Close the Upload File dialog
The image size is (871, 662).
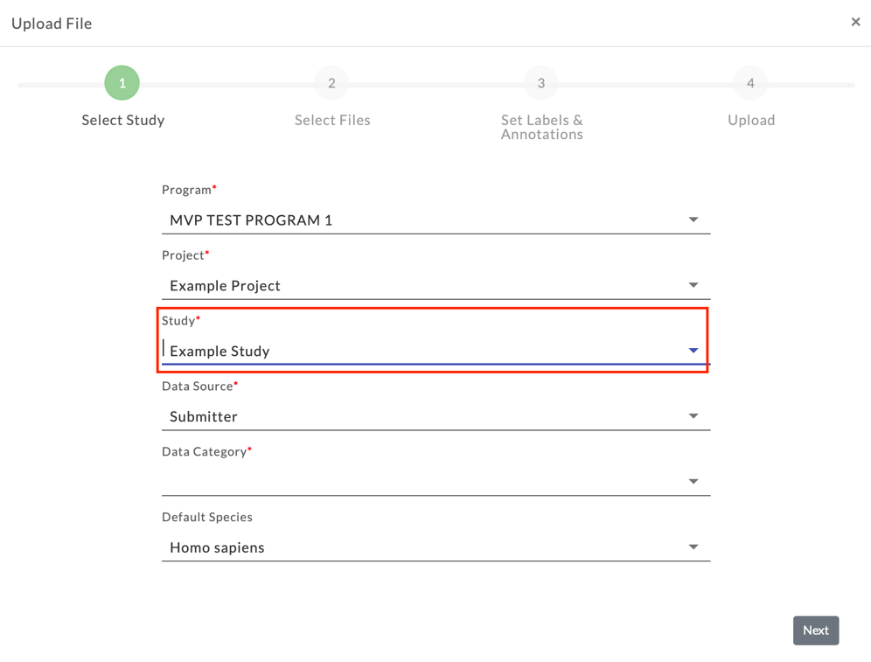[x=855, y=22]
